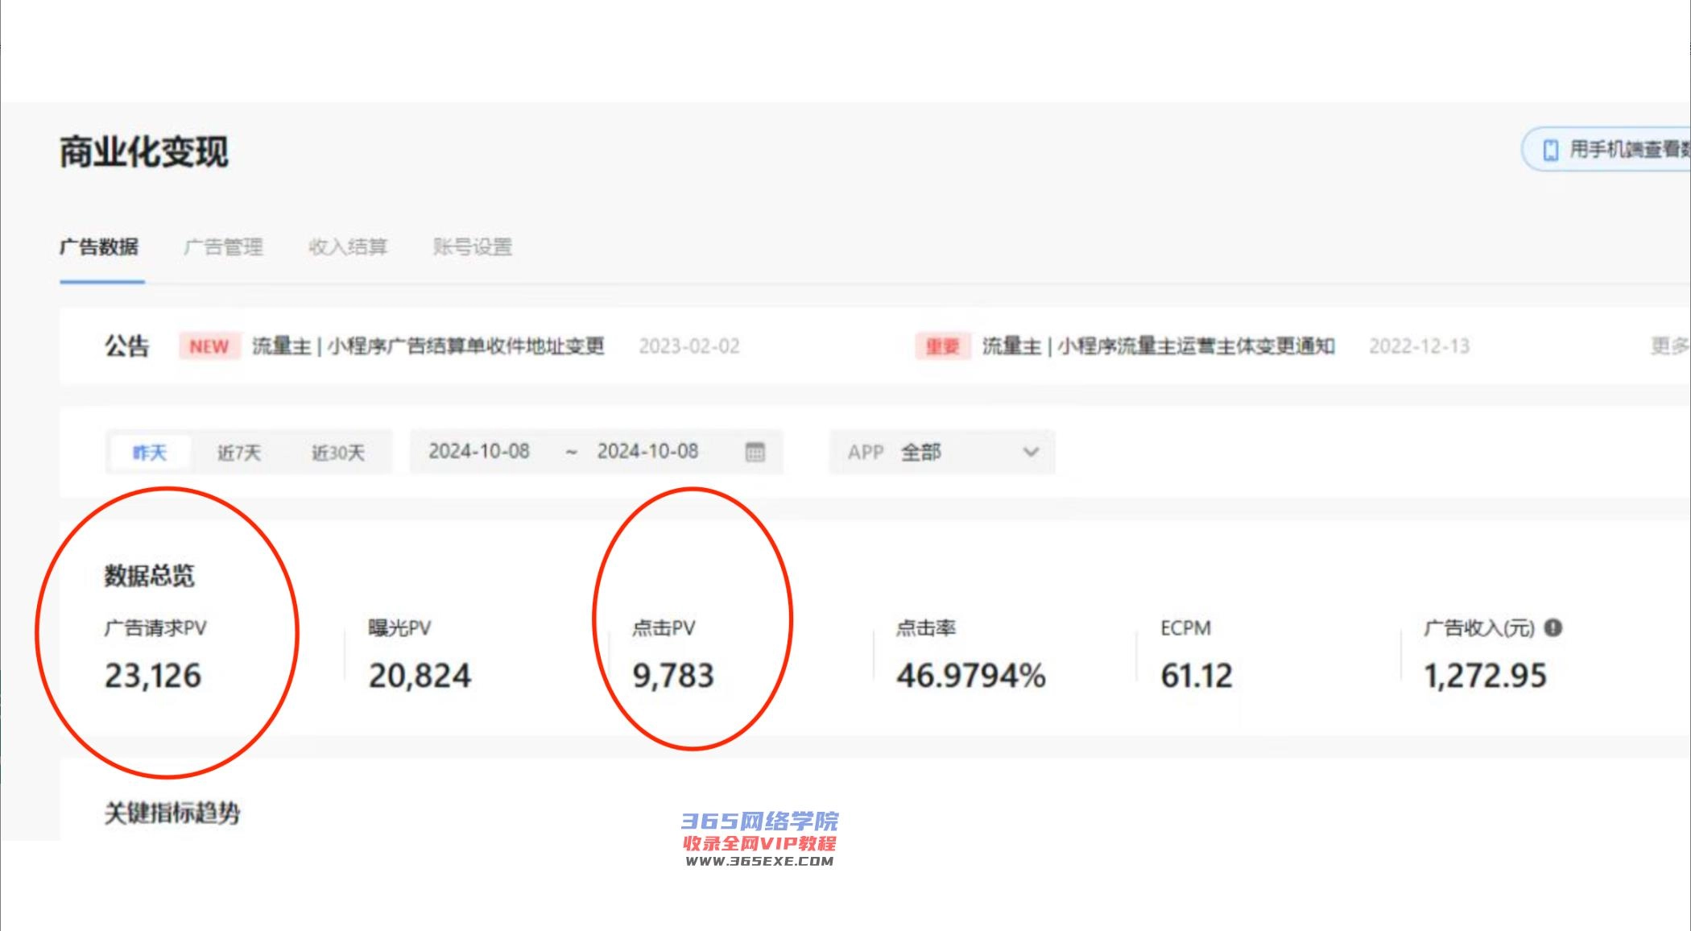Select the 近7天 time range option
Viewport: 1691px width, 931px height.
click(x=239, y=453)
